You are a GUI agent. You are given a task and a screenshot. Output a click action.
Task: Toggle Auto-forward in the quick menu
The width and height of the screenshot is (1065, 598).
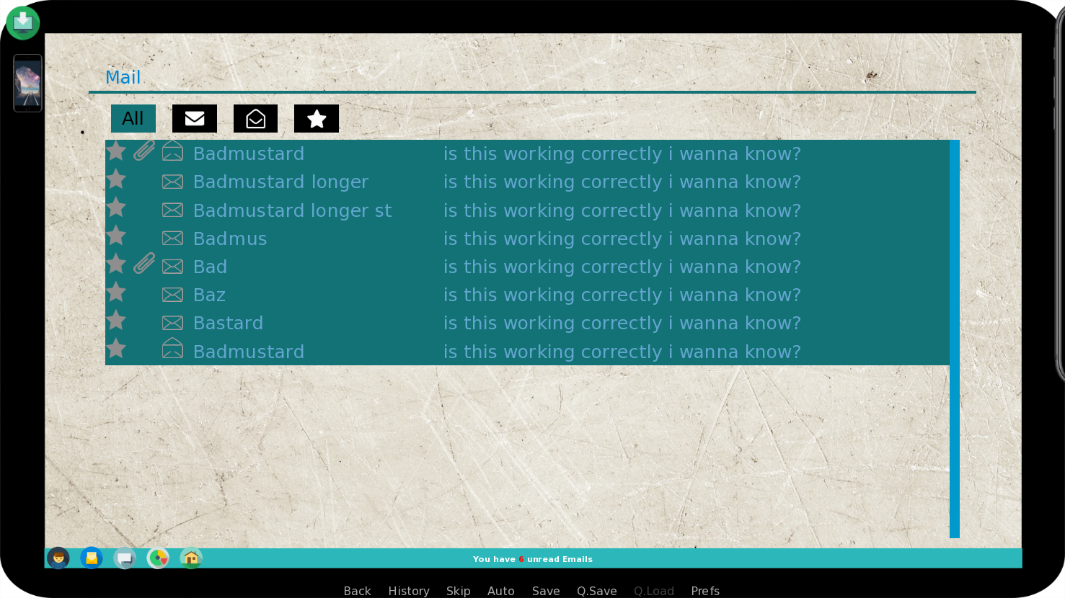(x=501, y=591)
